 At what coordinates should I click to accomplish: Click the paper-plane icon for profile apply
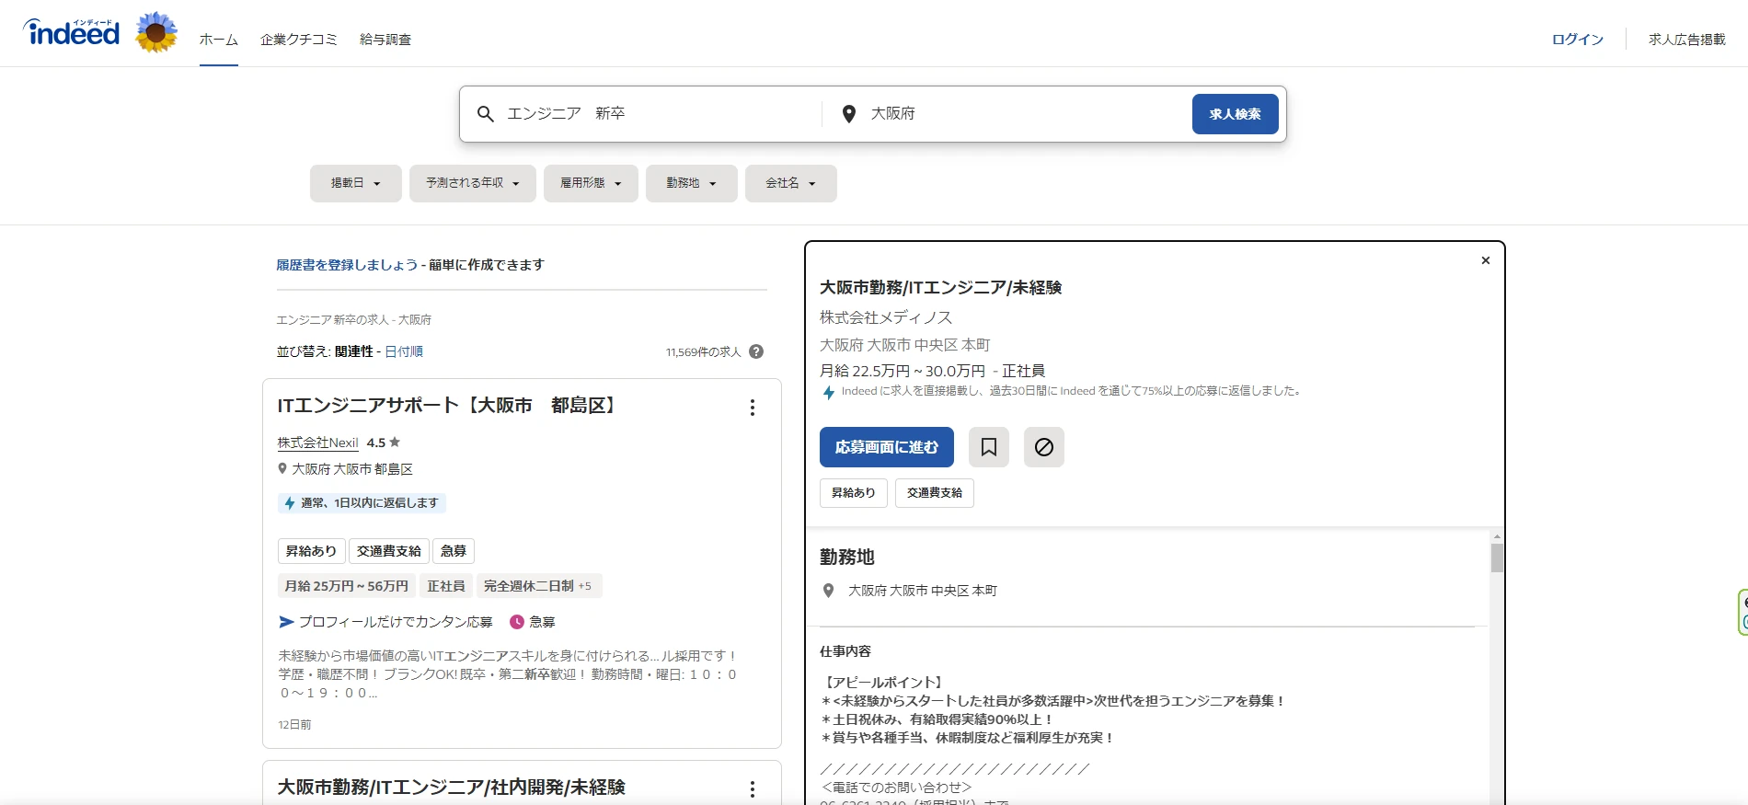point(286,622)
